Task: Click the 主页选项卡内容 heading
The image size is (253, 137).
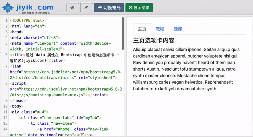Action: tap(154, 40)
